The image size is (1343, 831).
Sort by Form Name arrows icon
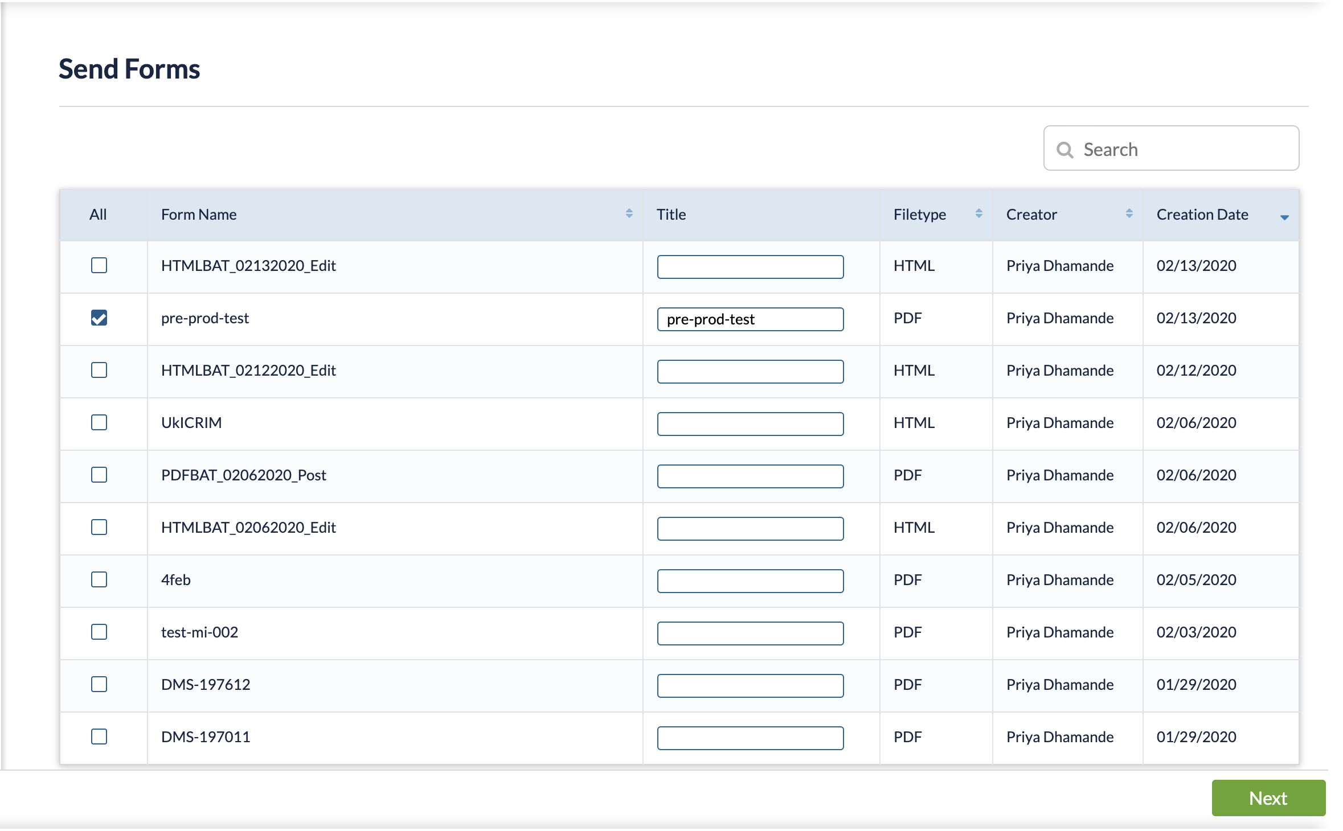point(629,213)
